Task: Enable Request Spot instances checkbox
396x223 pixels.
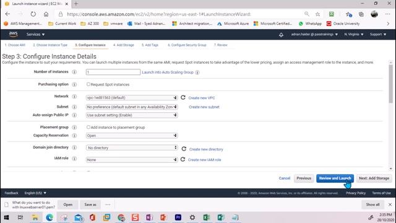Action: pos(88,84)
